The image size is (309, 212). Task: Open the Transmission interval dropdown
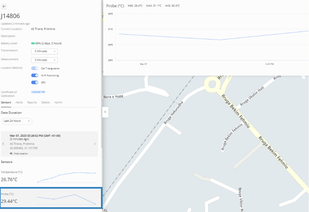[x=44, y=52]
